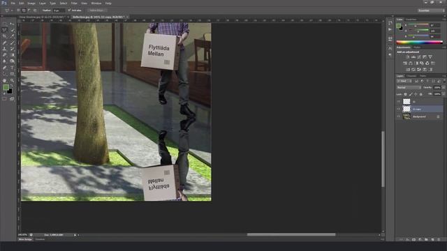Open the File menu
Image resolution: width=447 pixels, height=251 pixels.
pyautogui.click(x=13, y=3)
